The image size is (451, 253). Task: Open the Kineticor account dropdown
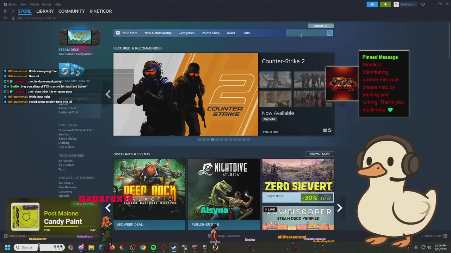coord(408,4)
